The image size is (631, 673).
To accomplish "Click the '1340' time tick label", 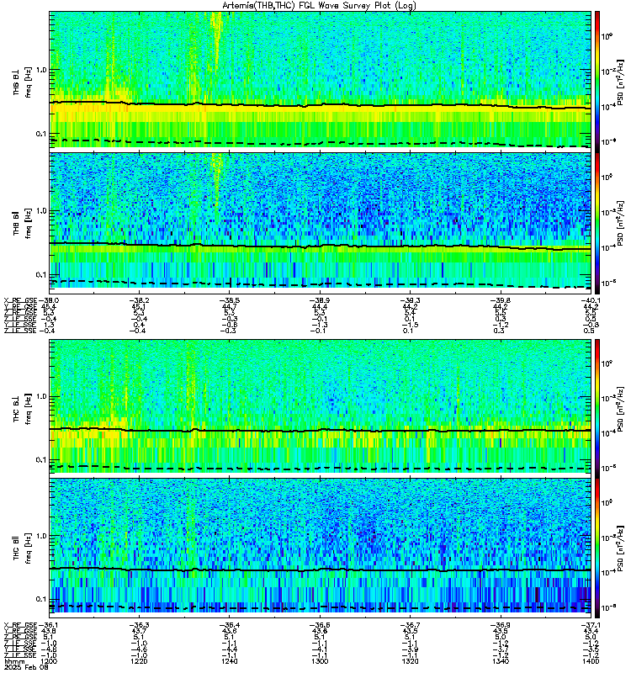I will [x=501, y=661].
